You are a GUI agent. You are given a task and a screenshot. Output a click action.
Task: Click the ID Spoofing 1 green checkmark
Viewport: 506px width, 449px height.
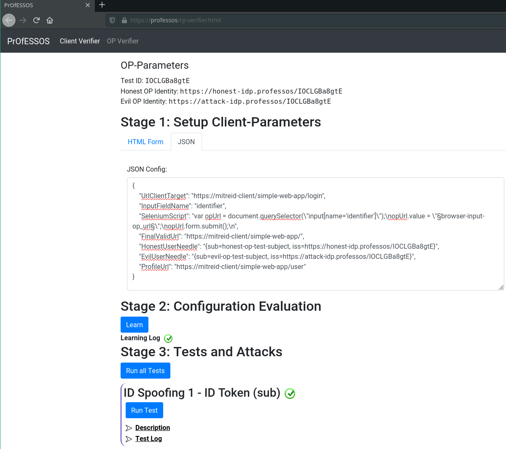(x=290, y=393)
